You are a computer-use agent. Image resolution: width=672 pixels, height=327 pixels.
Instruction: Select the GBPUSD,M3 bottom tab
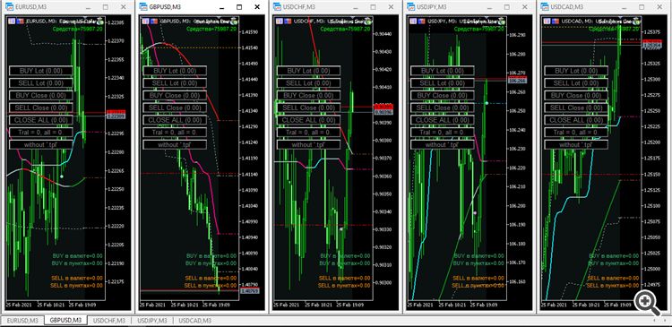pos(65,320)
